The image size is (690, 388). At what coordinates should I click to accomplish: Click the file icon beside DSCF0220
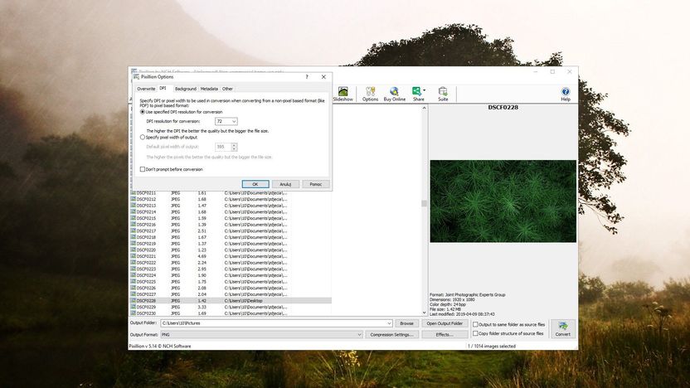pos(133,250)
